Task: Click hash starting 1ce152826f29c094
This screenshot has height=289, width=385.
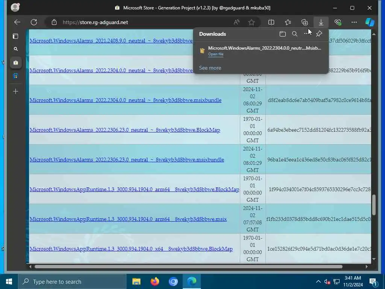Action: [319, 249]
